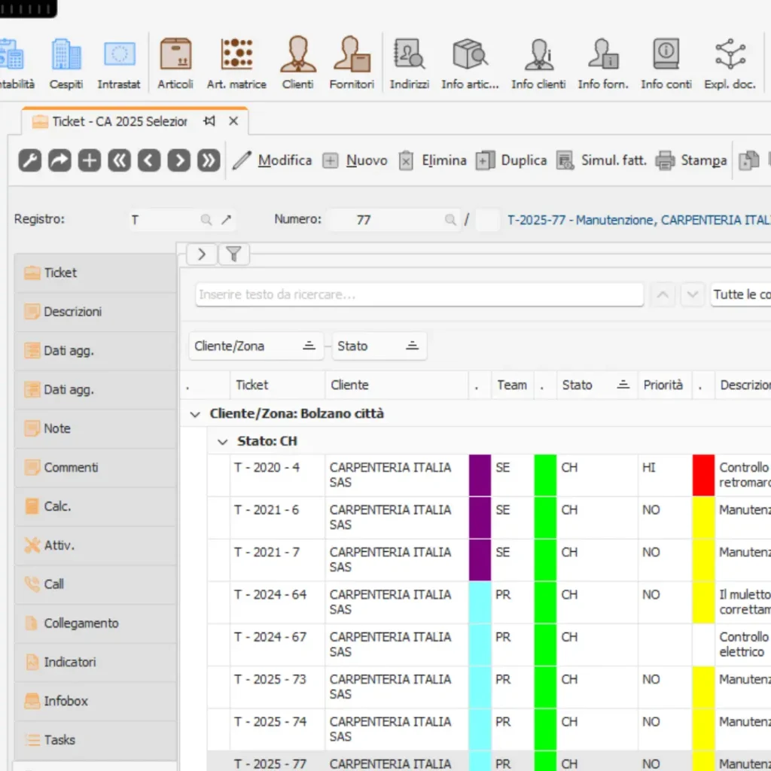Click the red priority color cell of T - 2020 - 4

click(x=704, y=475)
